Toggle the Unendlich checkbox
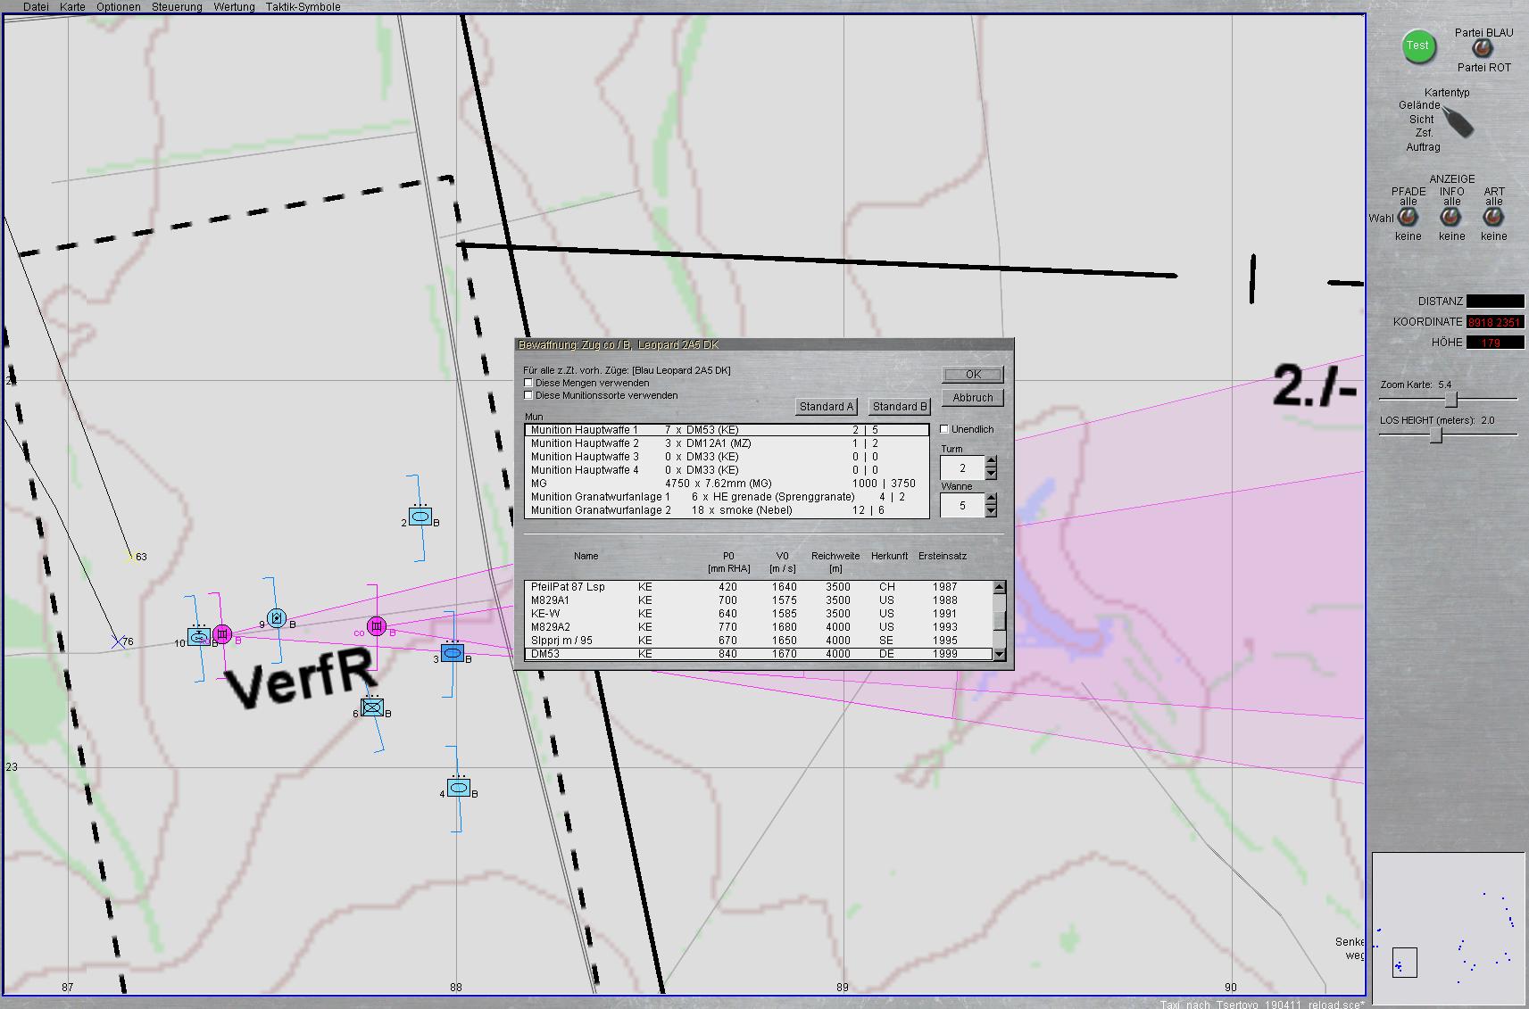 (x=944, y=429)
